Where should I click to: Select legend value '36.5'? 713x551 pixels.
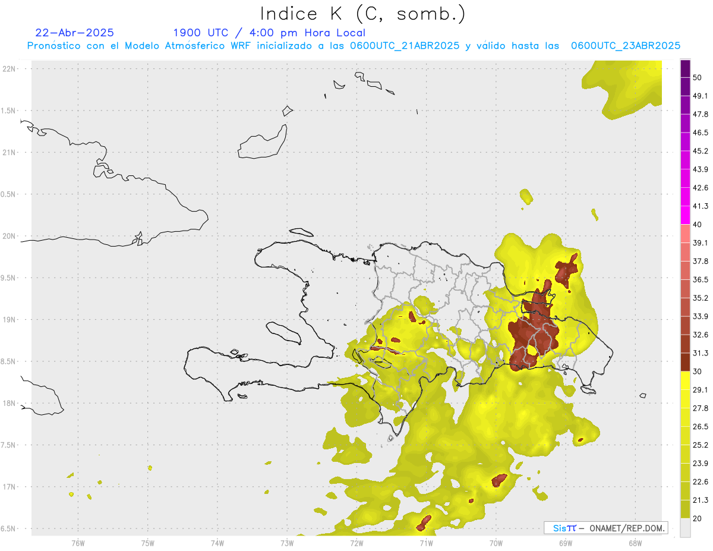click(x=701, y=279)
